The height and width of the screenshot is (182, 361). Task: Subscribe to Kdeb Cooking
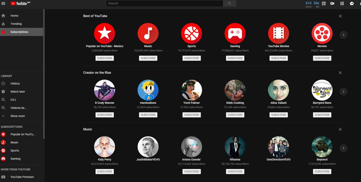click(235, 115)
